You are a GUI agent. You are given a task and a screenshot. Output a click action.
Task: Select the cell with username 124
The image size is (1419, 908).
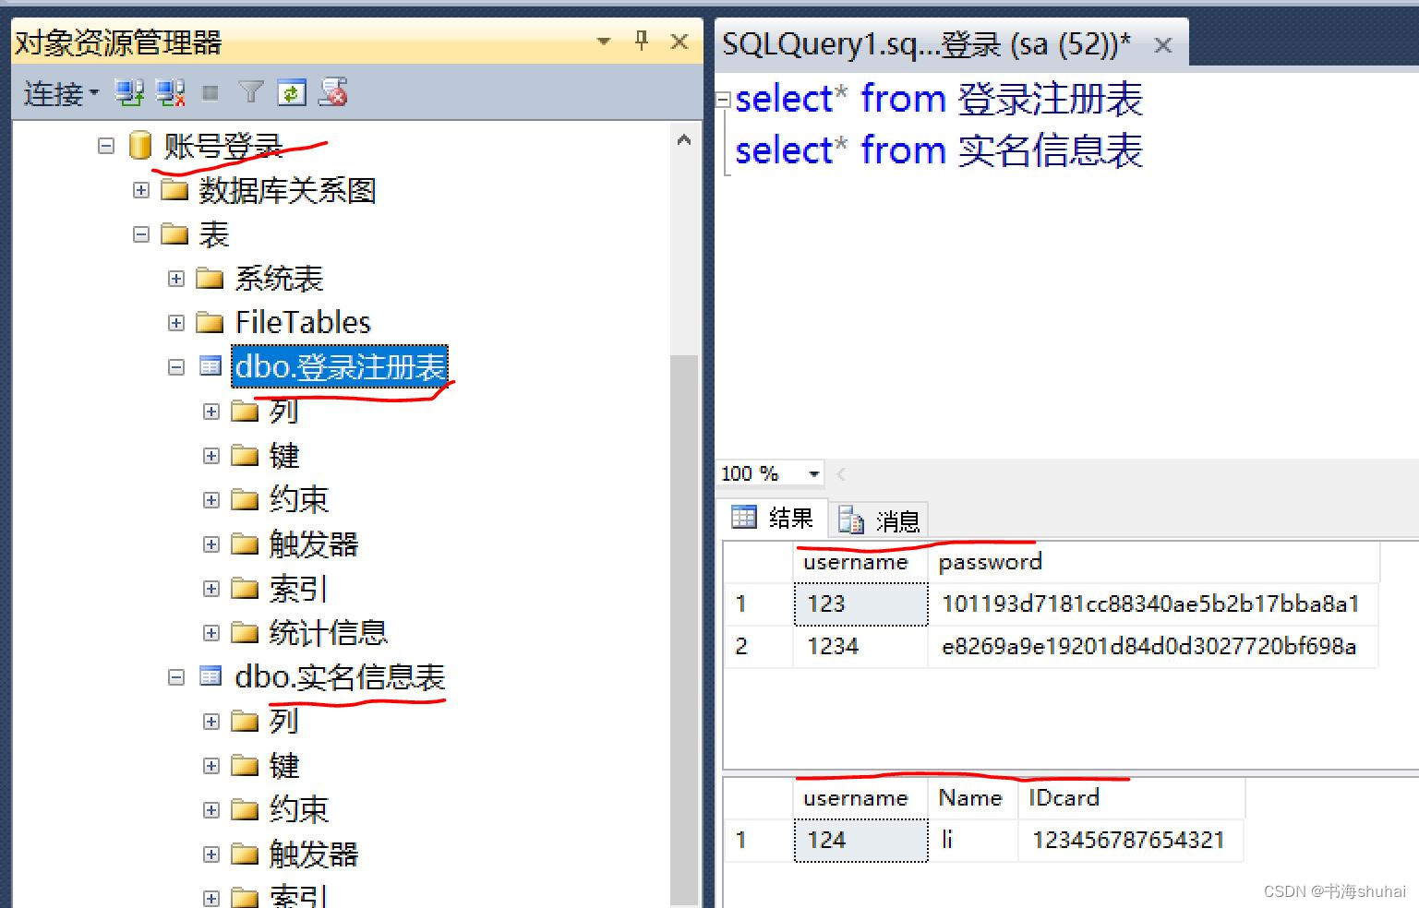860,840
